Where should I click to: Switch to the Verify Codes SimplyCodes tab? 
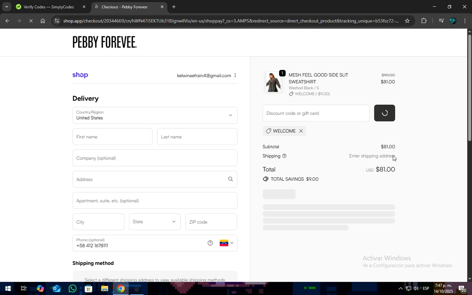coord(49,7)
